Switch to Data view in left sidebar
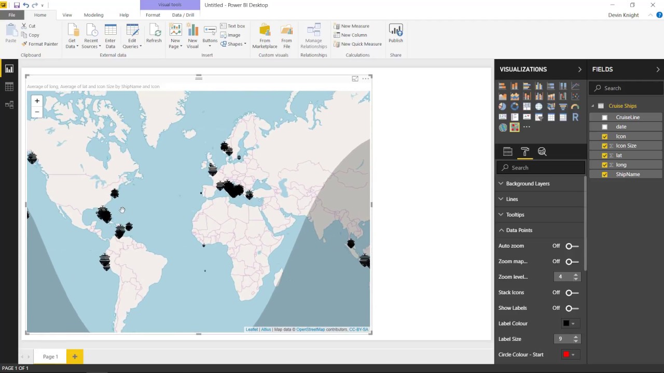 pyautogui.click(x=9, y=87)
